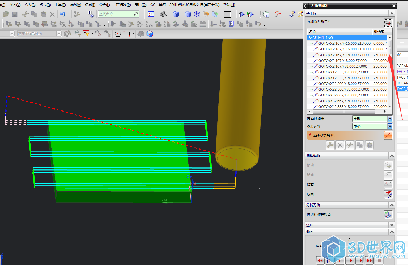Click the Fit view icon in the main toolbar
Screen dimensions: 408x265
(151, 14)
